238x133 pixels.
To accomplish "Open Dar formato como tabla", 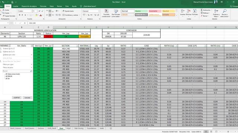I will tap(116, 13).
